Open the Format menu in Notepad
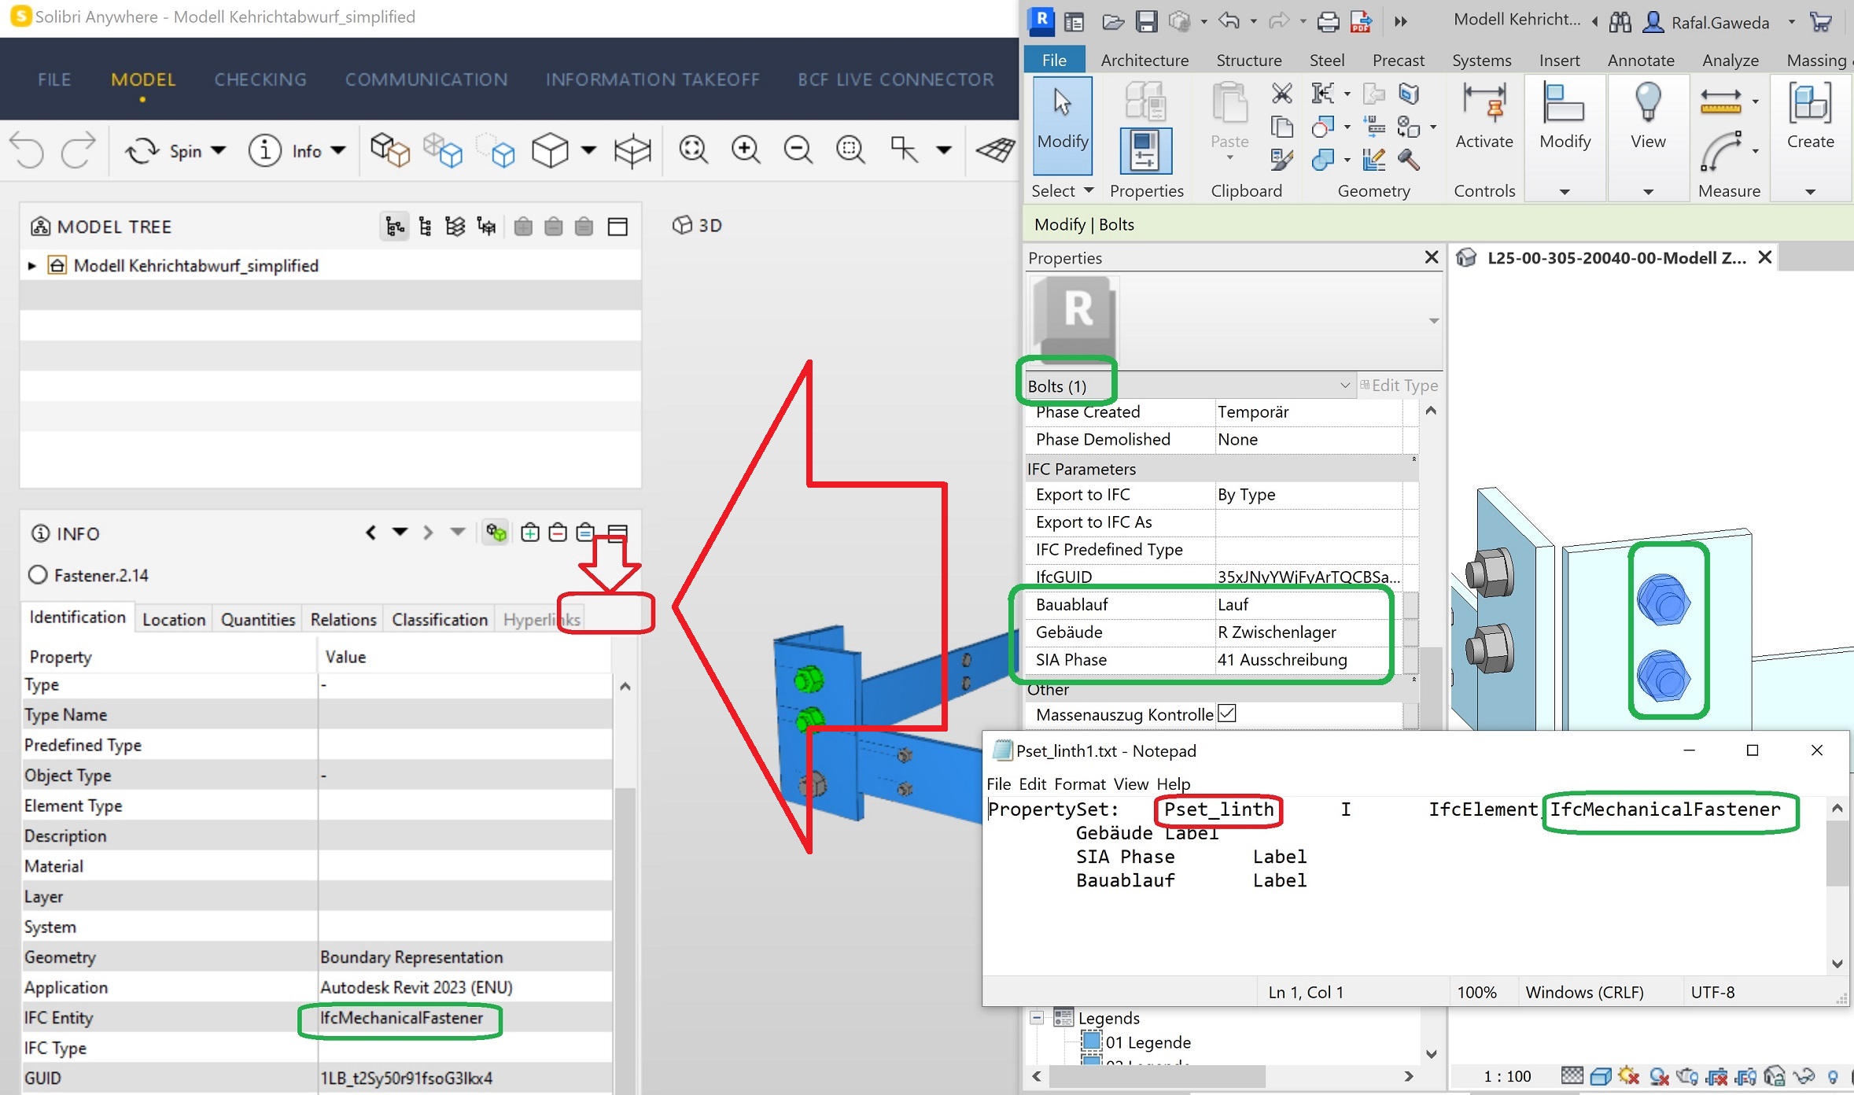This screenshot has width=1854, height=1095. point(1079,784)
